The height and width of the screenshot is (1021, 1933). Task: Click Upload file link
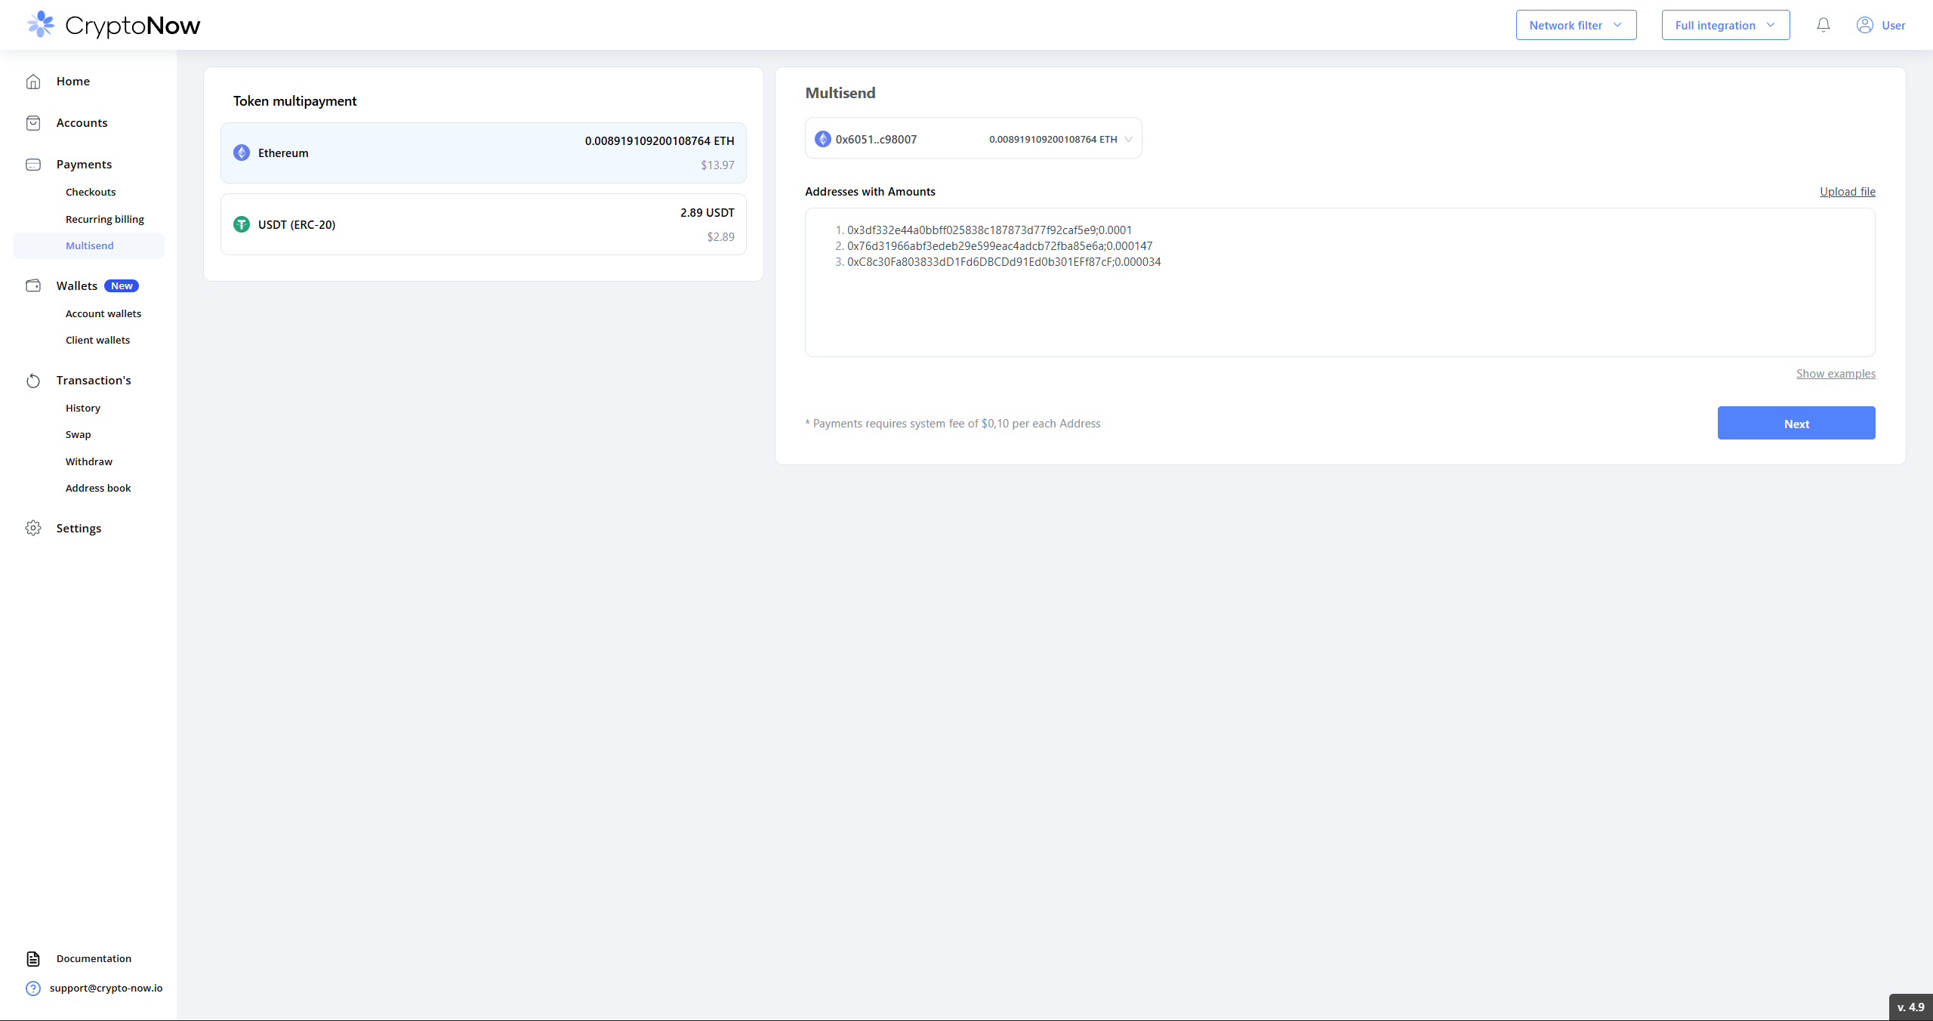(x=1848, y=192)
